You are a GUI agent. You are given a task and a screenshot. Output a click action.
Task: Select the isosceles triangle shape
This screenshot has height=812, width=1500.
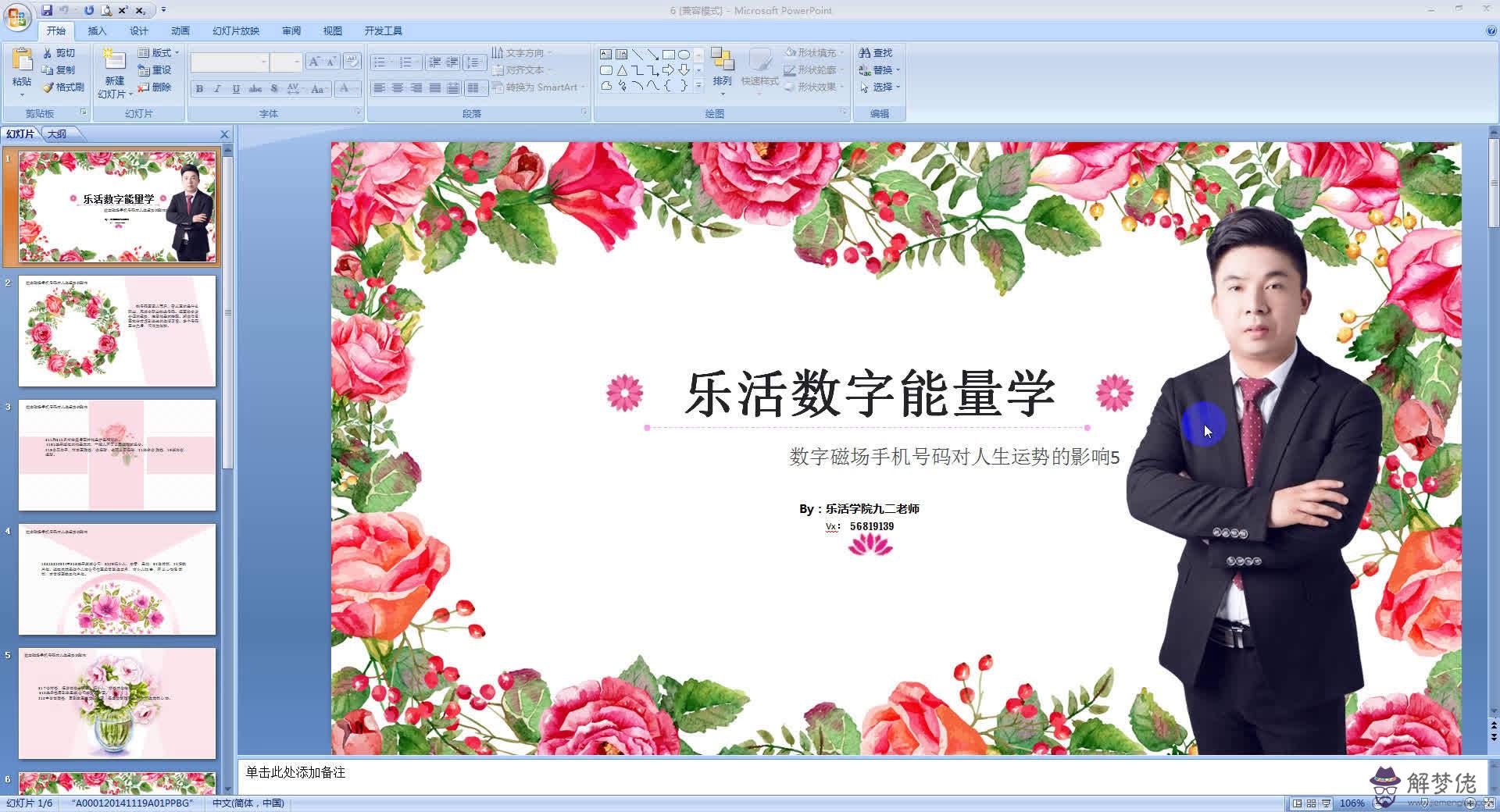coord(622,70)
